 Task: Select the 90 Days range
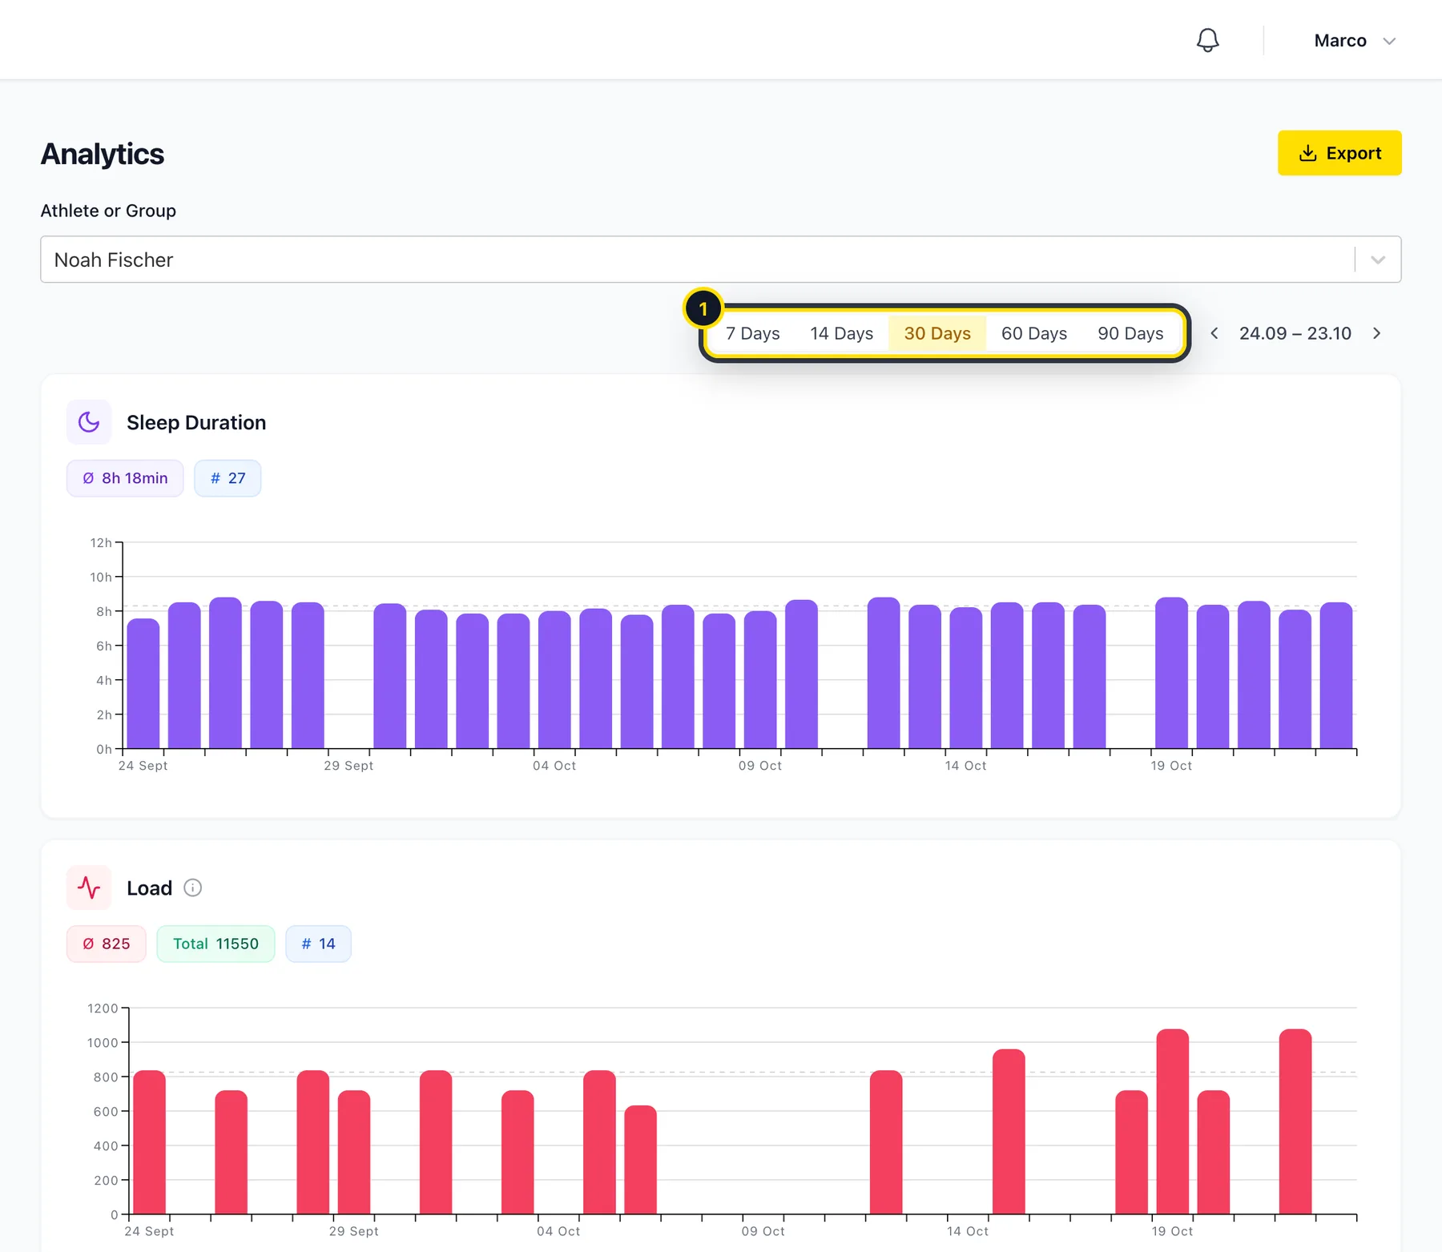coord(1130,333)
